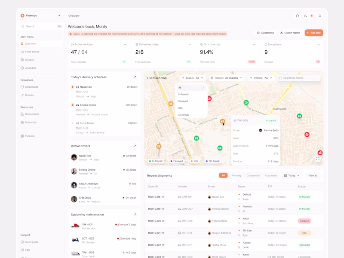This screenshot has width=344, height=258.
Task: Copy order ID #NDI-9318 icon
Action: click(163, 197)
